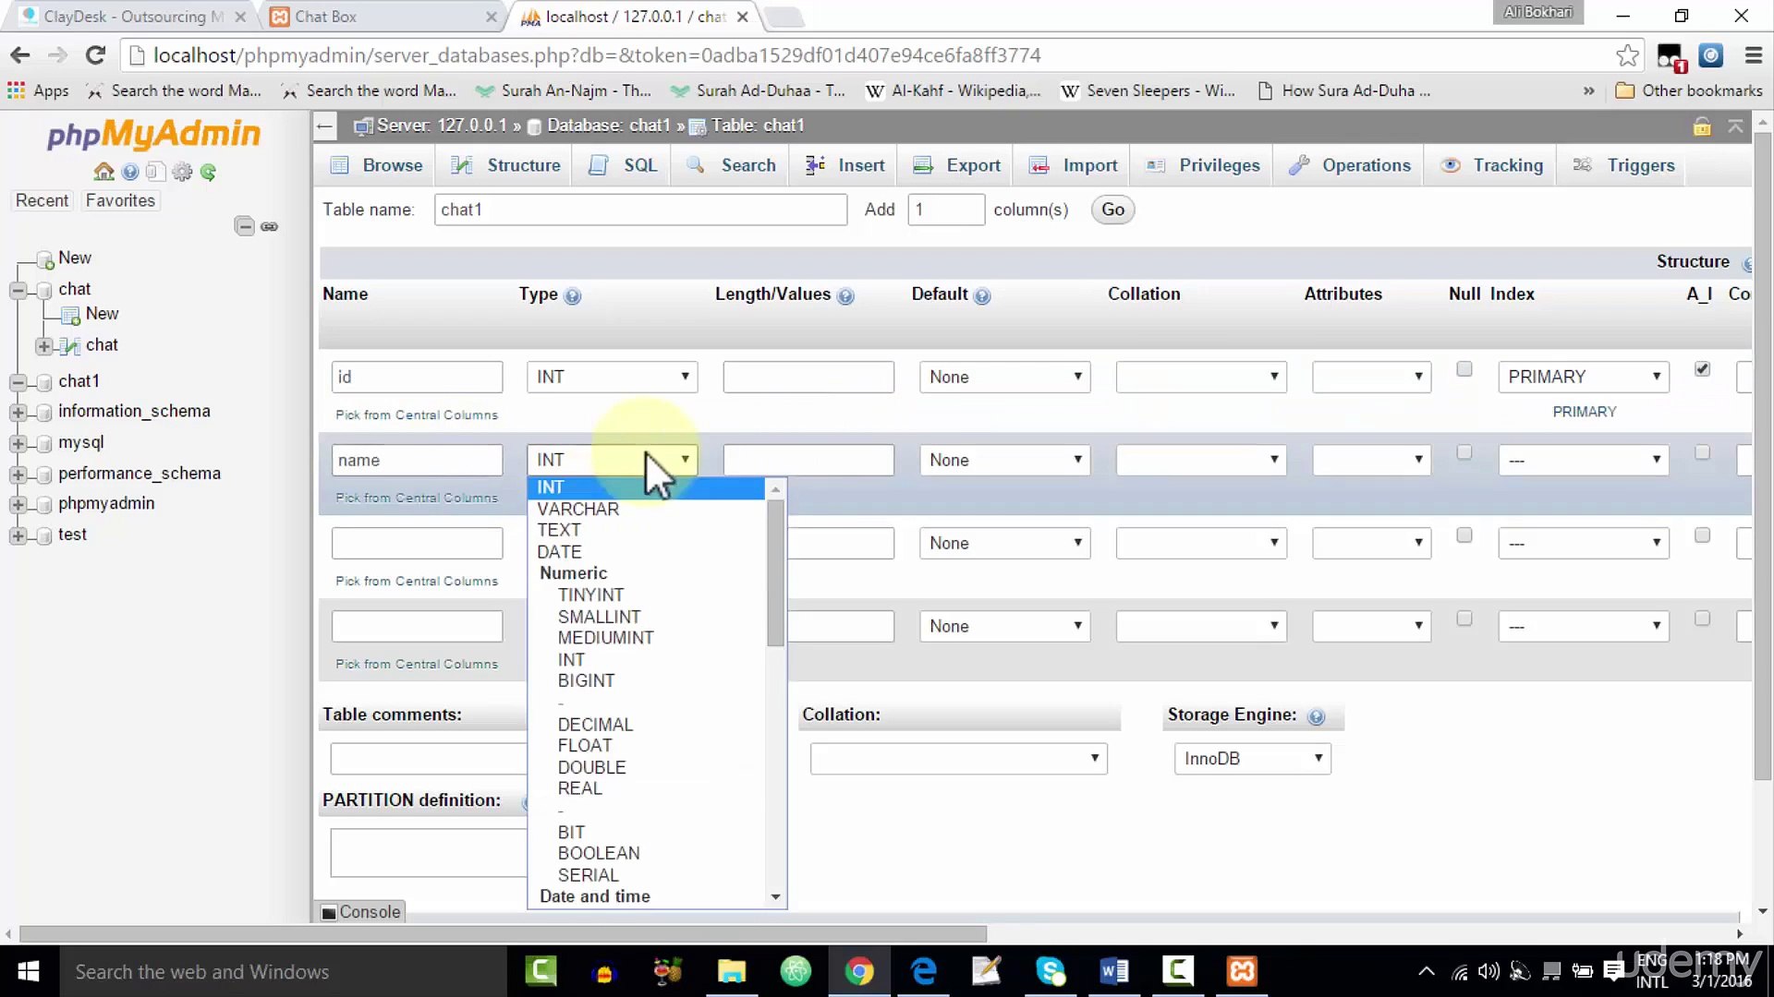Click the collapse all tree icon
Viewport: 1774px width, 997px height.
tap(244, 226)
